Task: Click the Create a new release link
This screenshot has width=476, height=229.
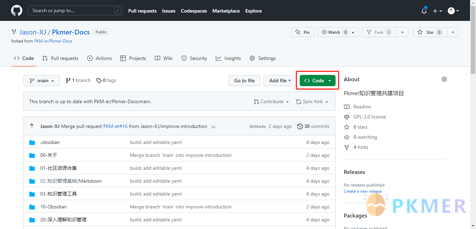Action: (362, 191)
